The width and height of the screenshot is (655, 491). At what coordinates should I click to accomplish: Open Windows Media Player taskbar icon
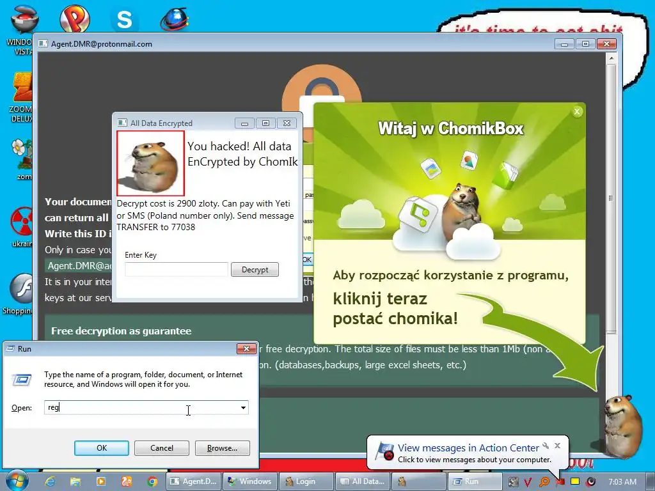pyautogui.click(x=100, y=481)
